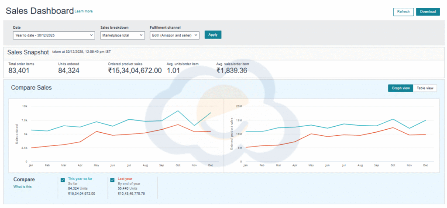
Task: Click October peak on Units ordered teal line
Action: point(178,111)
